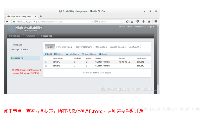Open a new tab with plus icon
Screen dimensions: 203x114
click(40, 16)
